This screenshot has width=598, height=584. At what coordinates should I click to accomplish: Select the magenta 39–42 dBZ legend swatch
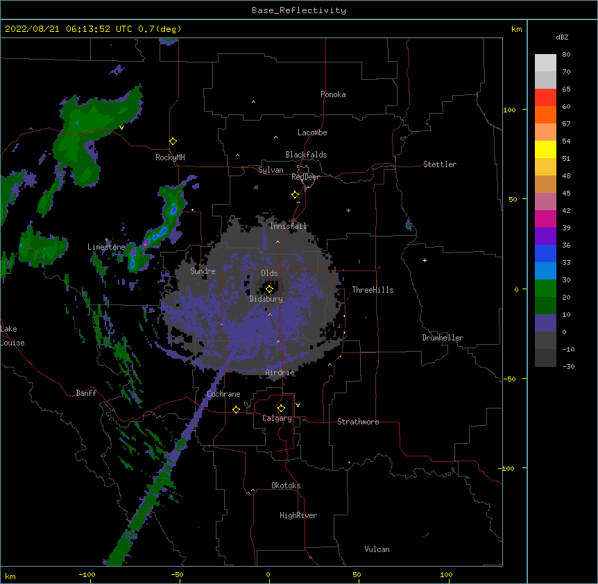pyautogui.click(x=545, y=218)
